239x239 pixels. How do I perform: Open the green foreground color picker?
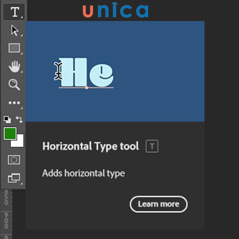point(10,133)
